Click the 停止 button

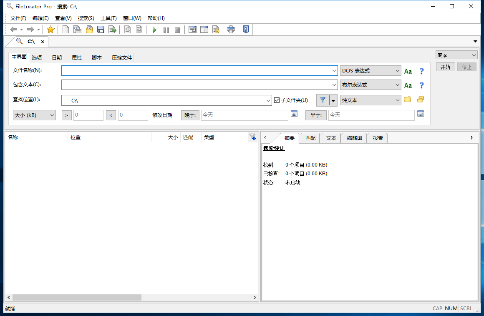point(467,67)
